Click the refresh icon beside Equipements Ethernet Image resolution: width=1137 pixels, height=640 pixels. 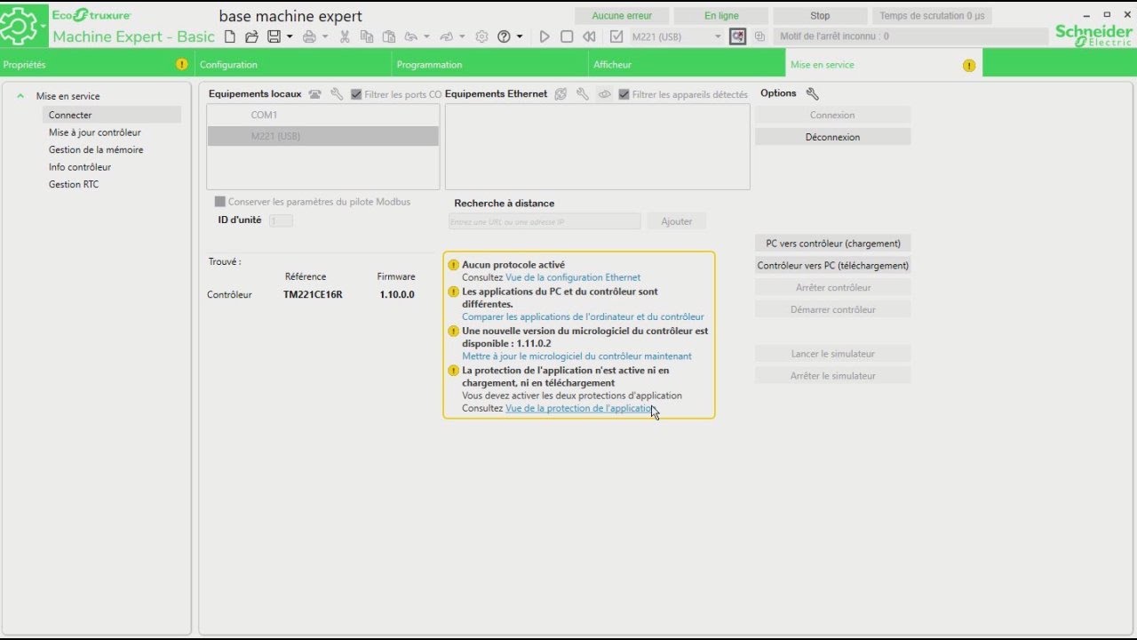pyautogui.click(x=561, y=94)
